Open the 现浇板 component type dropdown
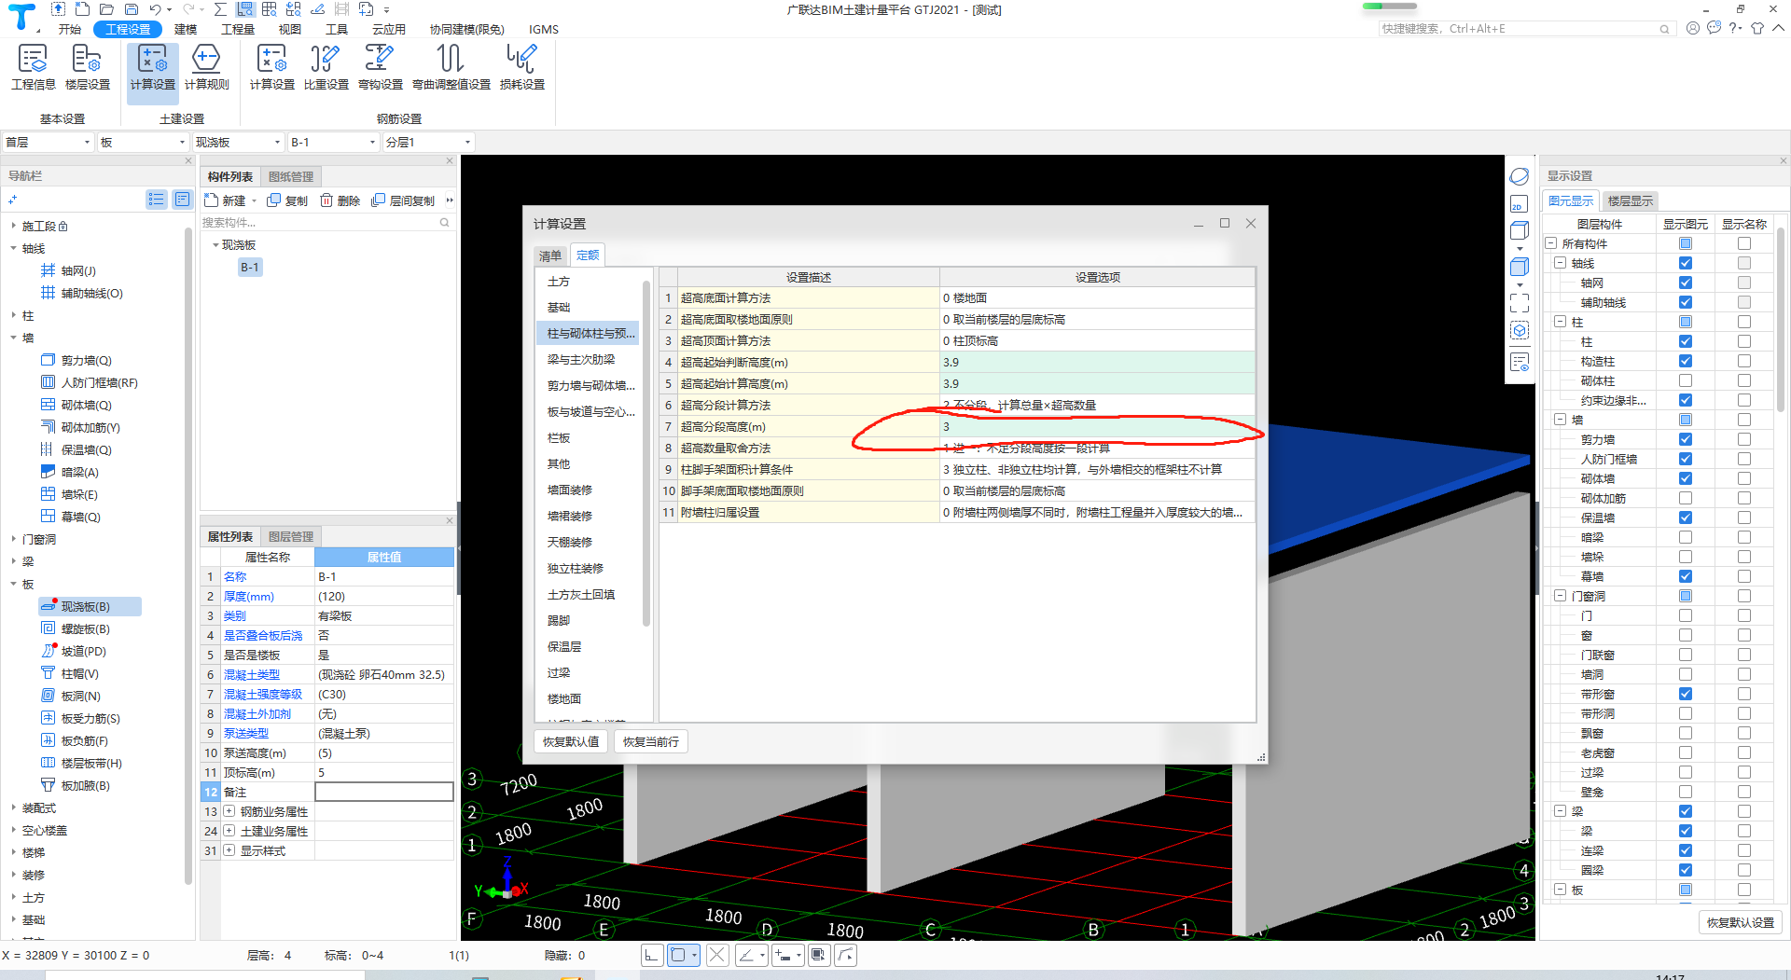 click(x=237, y=142)
